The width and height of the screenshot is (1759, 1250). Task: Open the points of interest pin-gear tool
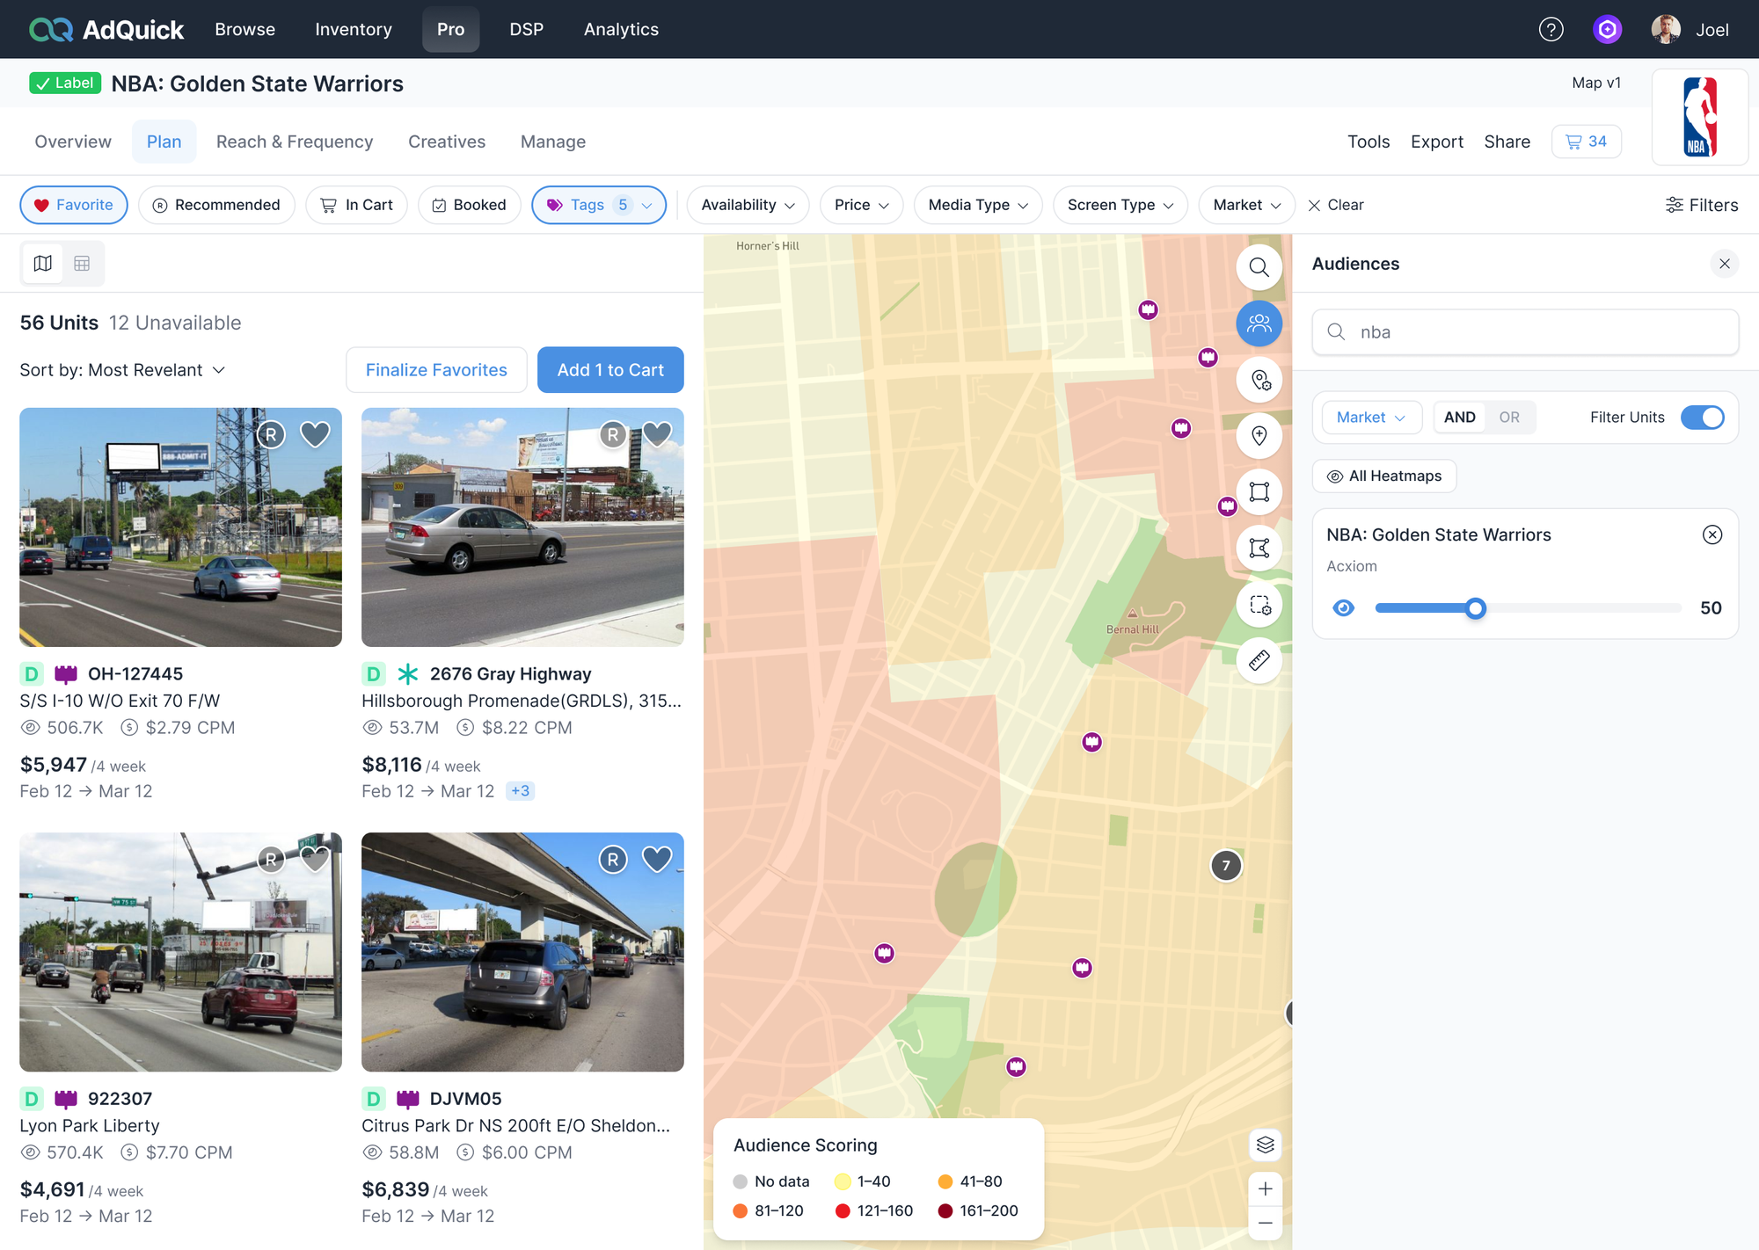1259,380
